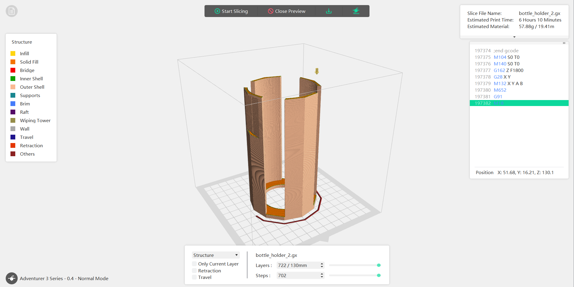
Task: Click the dark red Others color swatch
Action: [13, 154]
